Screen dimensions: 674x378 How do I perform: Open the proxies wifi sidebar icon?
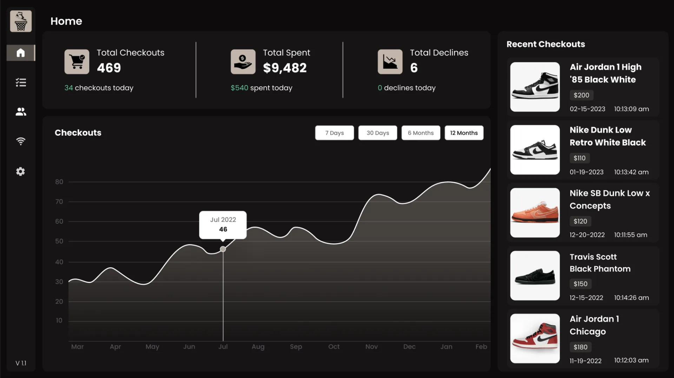pyautogui.click(x=21, y=141)
